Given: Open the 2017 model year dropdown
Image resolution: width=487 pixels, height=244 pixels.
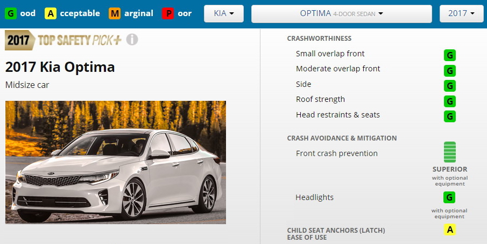Looking at the screenshot, I should pos(462,13).
